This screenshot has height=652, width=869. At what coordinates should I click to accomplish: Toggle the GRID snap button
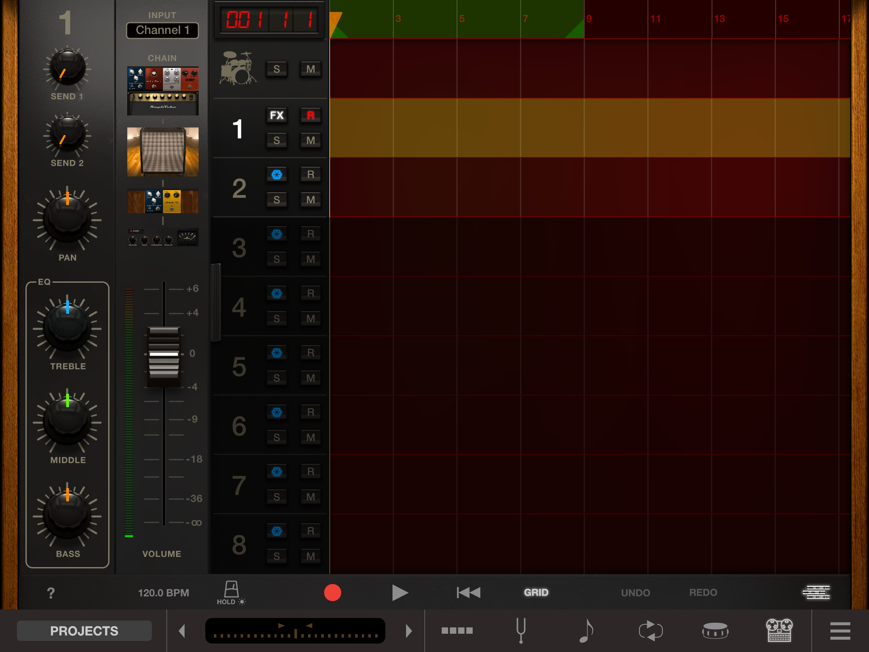(536, 593)
